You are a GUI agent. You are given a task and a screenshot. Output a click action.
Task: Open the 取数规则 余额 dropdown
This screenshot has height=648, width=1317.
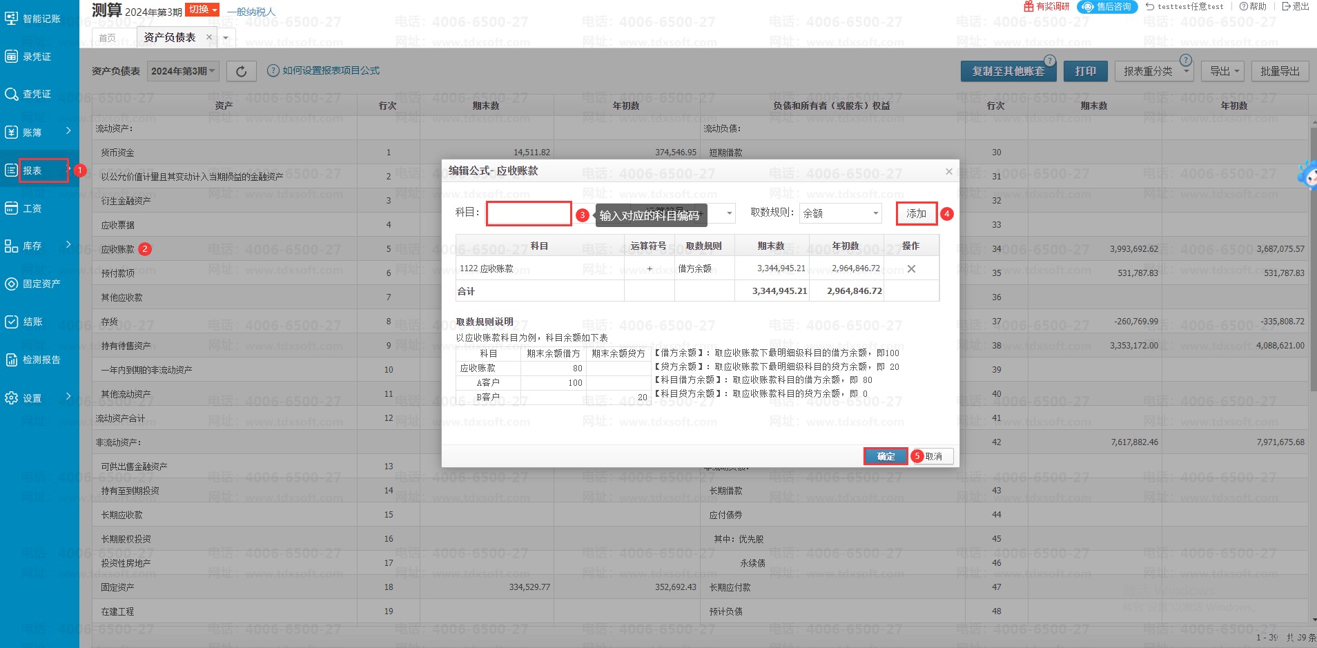click(840, 213)
